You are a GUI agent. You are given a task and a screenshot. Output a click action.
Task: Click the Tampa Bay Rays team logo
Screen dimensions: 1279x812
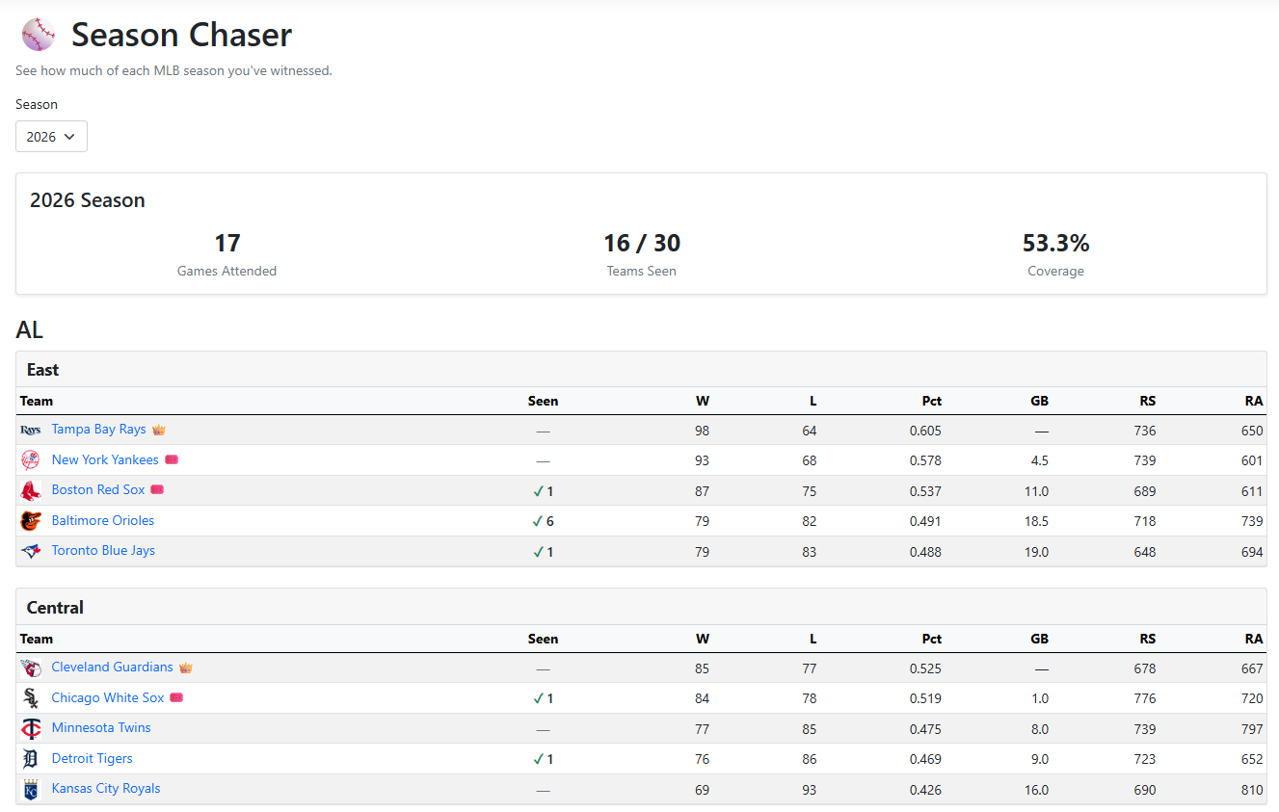[x=31, y=431]
